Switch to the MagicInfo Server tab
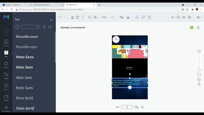The height and width of the screenshot is (115, 204). (x=48, y=5)
